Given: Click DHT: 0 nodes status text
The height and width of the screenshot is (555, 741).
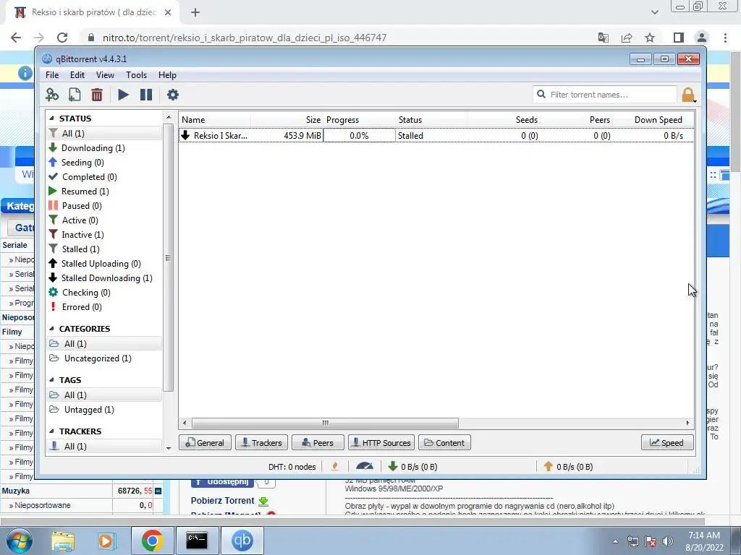Looking at the screenshot, I should (292, 467).
